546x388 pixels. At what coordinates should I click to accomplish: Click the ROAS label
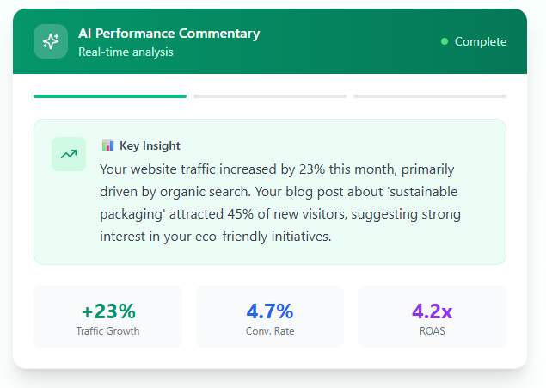433,331
